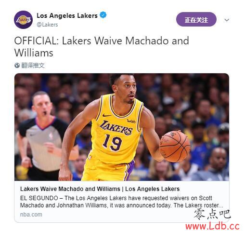Click the EL SEGUNDO article description text
This screenshot has width=244, height=231.
121,202
